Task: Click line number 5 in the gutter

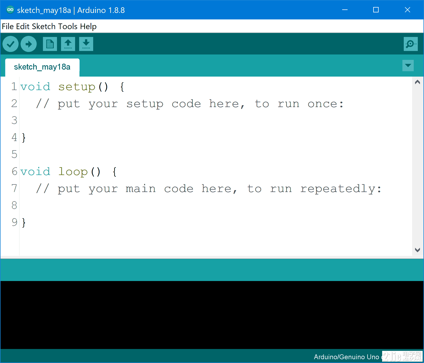Action: pos(14,155)
